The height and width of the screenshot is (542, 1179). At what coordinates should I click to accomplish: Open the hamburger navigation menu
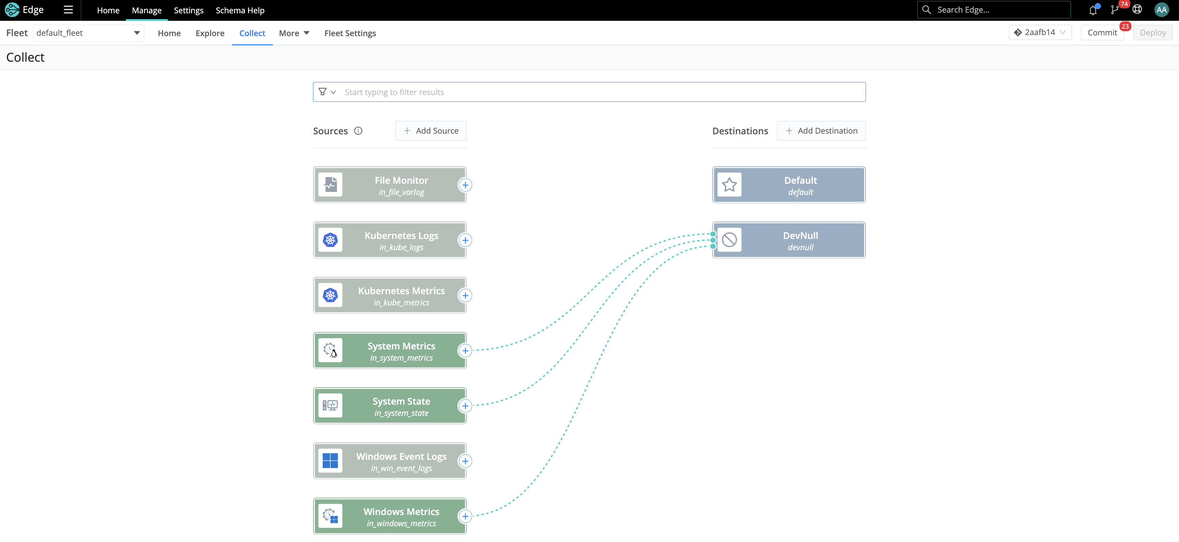coord(68,10)
